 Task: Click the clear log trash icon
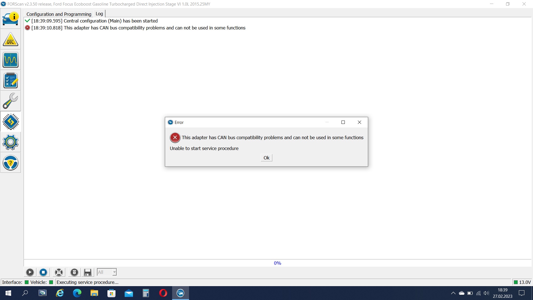pyautogui.click(x=74, y=272)
